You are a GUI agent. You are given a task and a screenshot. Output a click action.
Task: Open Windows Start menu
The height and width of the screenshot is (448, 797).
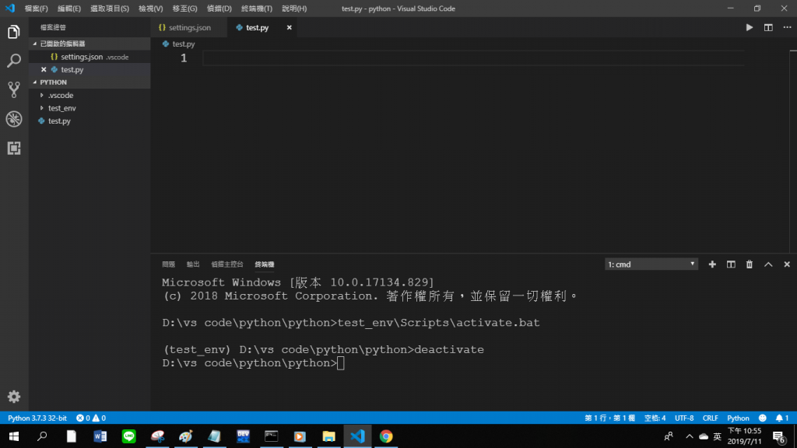point(14,436)
